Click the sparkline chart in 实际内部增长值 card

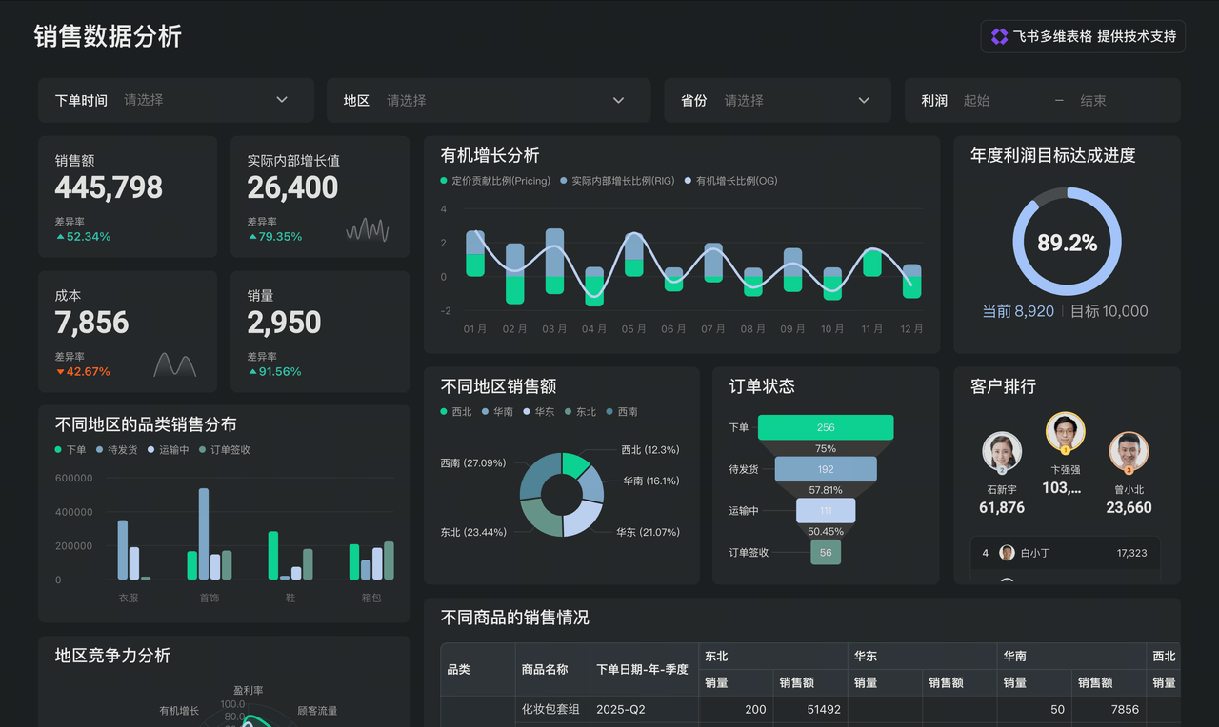point(367,230)
